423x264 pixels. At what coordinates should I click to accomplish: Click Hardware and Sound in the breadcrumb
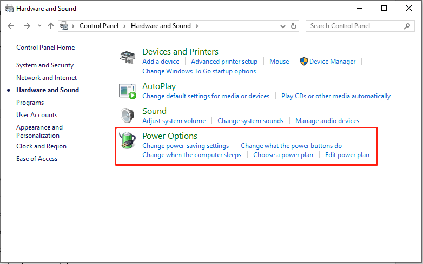[161, 26]
